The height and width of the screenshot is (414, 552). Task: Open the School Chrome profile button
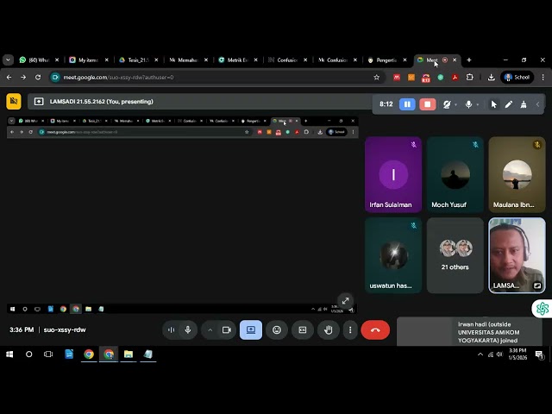(518, 77)
